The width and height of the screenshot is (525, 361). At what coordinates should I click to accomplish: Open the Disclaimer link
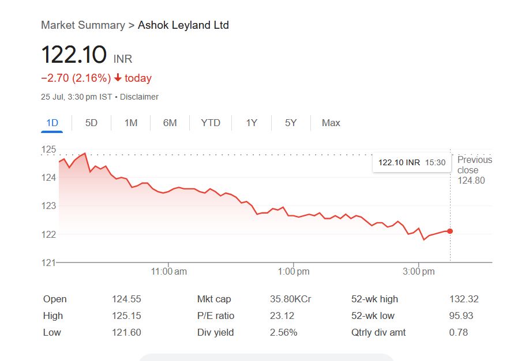[x=139, y=97]
